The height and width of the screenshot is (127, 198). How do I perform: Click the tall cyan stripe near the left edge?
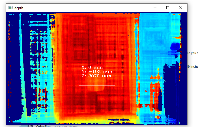coord(21,56)
